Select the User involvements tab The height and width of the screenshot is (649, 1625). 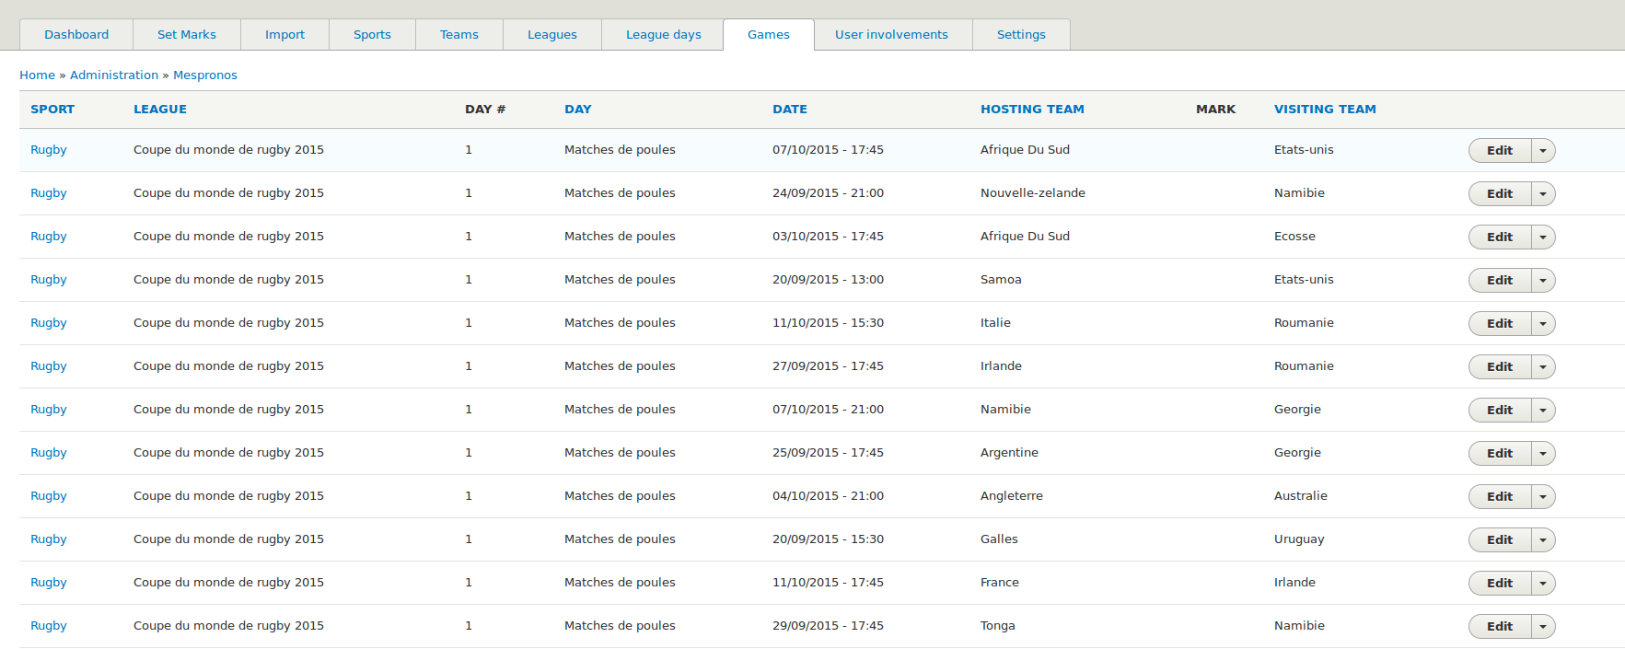[891, 35]
